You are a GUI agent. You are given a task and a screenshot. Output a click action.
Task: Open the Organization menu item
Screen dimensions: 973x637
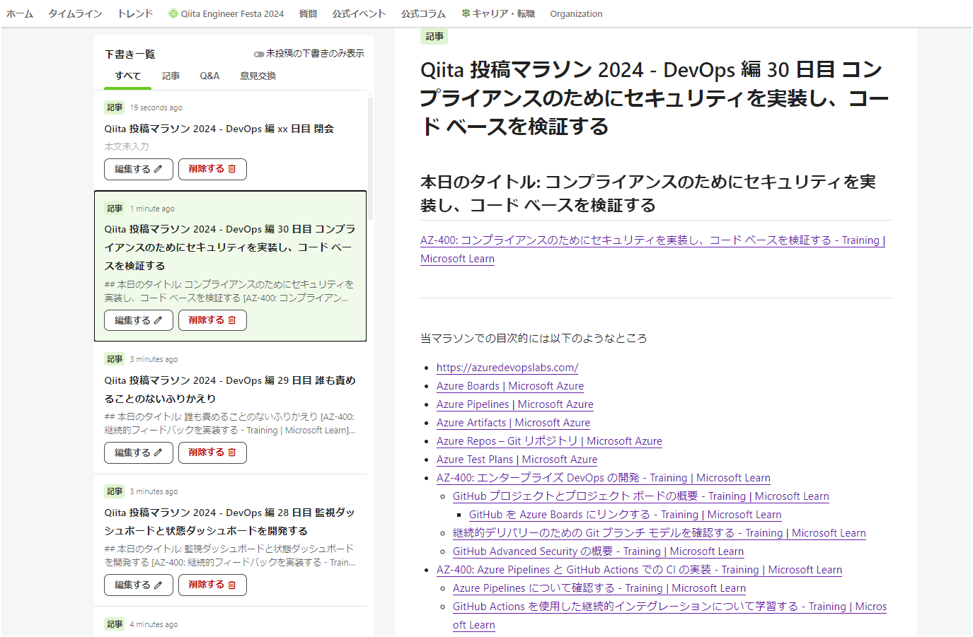tap(576, 13)
